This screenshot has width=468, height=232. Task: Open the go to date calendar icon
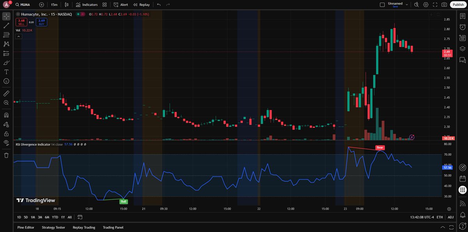(80, 217)
